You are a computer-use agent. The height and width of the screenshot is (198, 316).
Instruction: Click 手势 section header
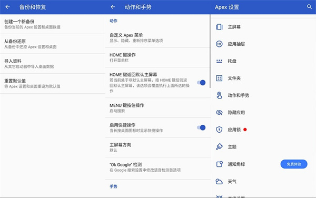click(113, 186)
